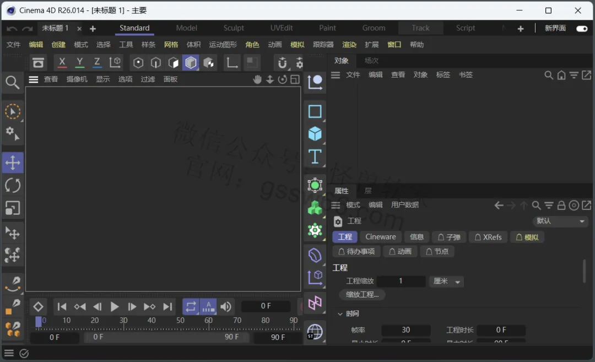Open the Attributes panel hamburger menu
Viewport: 595px width, 362px height.
click(x=336, y=206)
